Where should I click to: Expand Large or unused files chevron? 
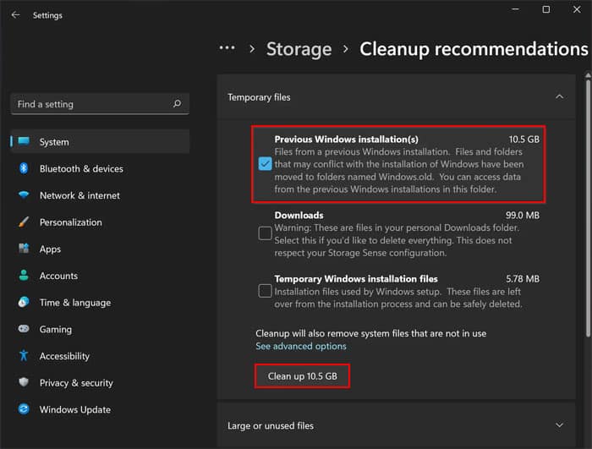click(x=560, y=425)
